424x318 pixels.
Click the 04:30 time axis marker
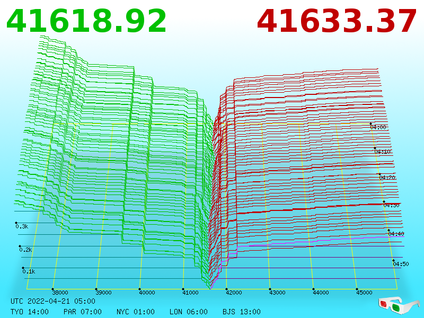click(x=391, y=206)
